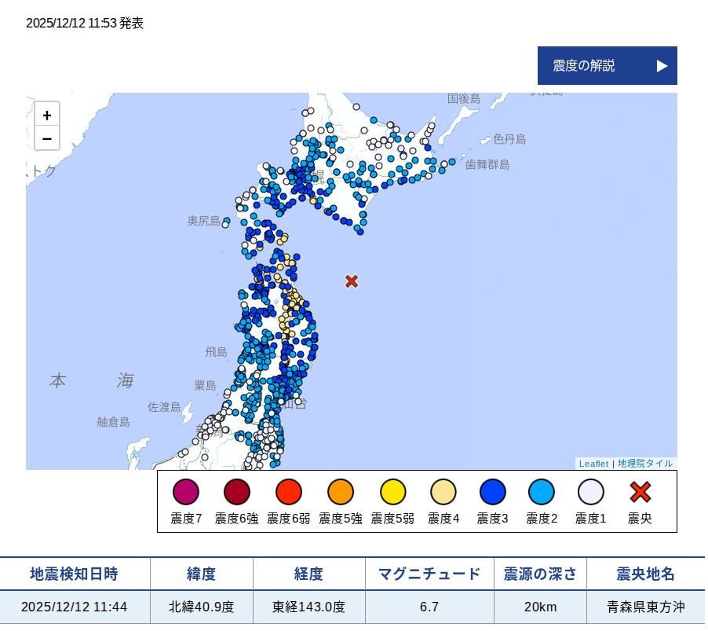Zoom out using the map minus button
708x631 pixels.
[x=47, y=138]
